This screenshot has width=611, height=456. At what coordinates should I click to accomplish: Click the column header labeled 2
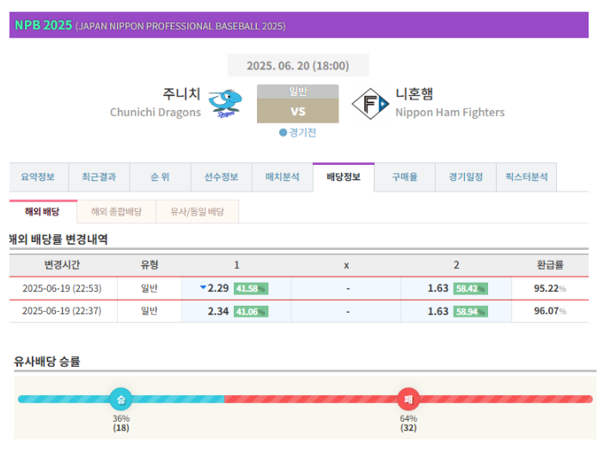[456, 265]
